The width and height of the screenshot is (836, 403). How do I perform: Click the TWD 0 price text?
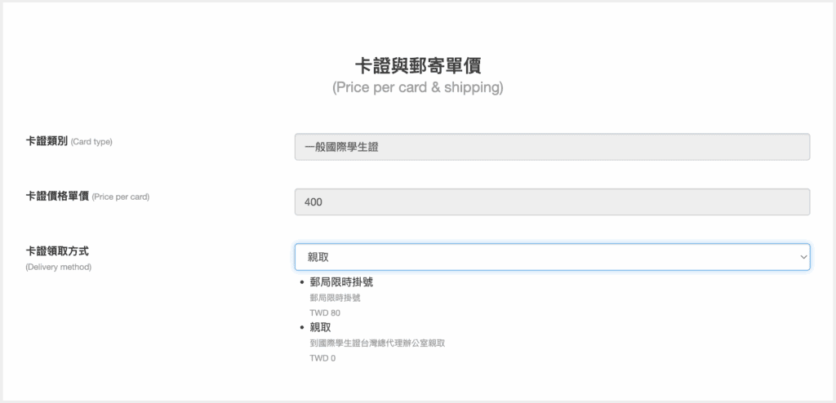coord(322,358)
